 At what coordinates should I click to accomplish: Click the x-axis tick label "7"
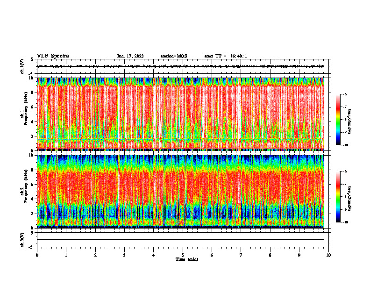(x=241, y=255)
